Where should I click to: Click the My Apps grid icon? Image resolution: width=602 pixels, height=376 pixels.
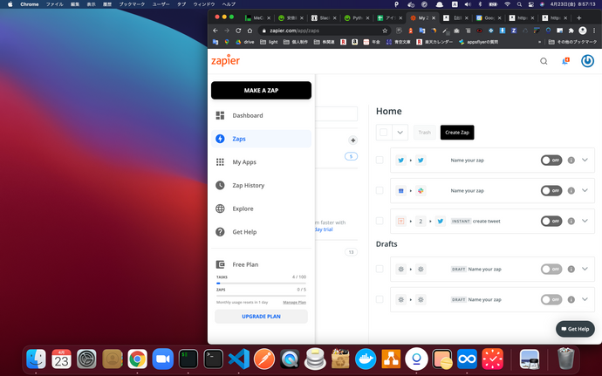(x=220, y=162)
